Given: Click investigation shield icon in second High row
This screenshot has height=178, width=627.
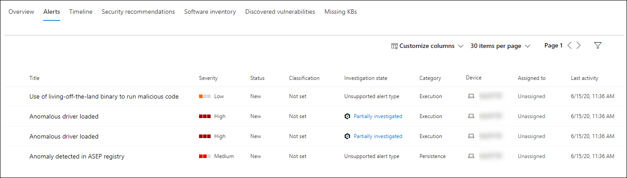Looking at the screenshot, I should pyautogui.click(x=347, y=136).
